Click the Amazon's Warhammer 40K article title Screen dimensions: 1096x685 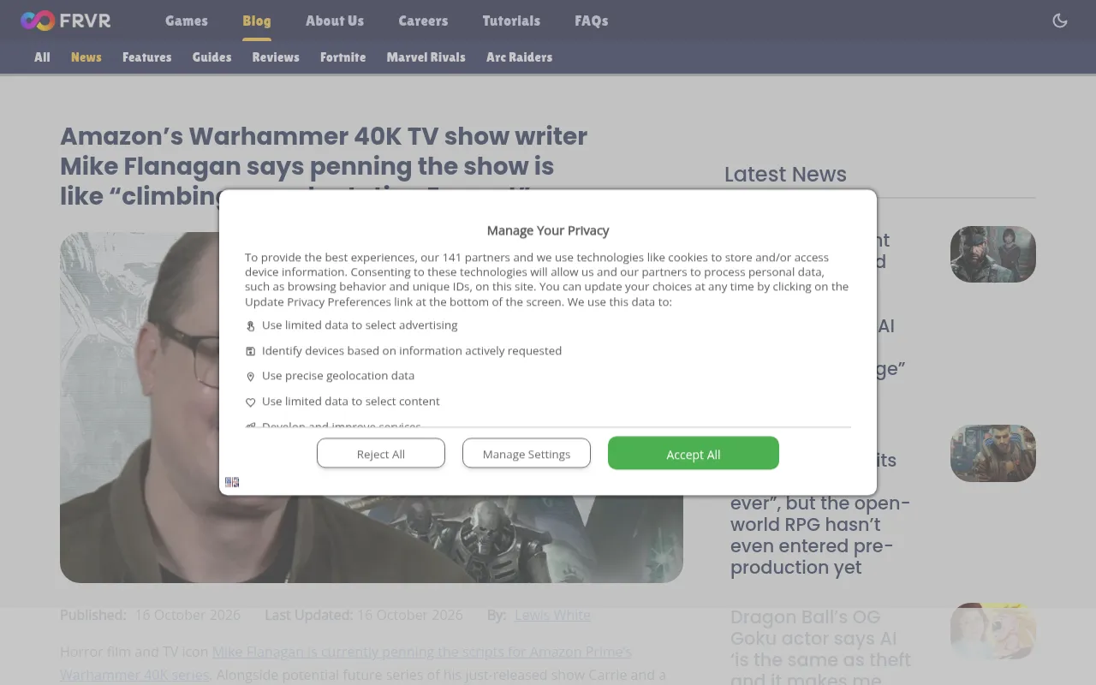pos(324,166)
